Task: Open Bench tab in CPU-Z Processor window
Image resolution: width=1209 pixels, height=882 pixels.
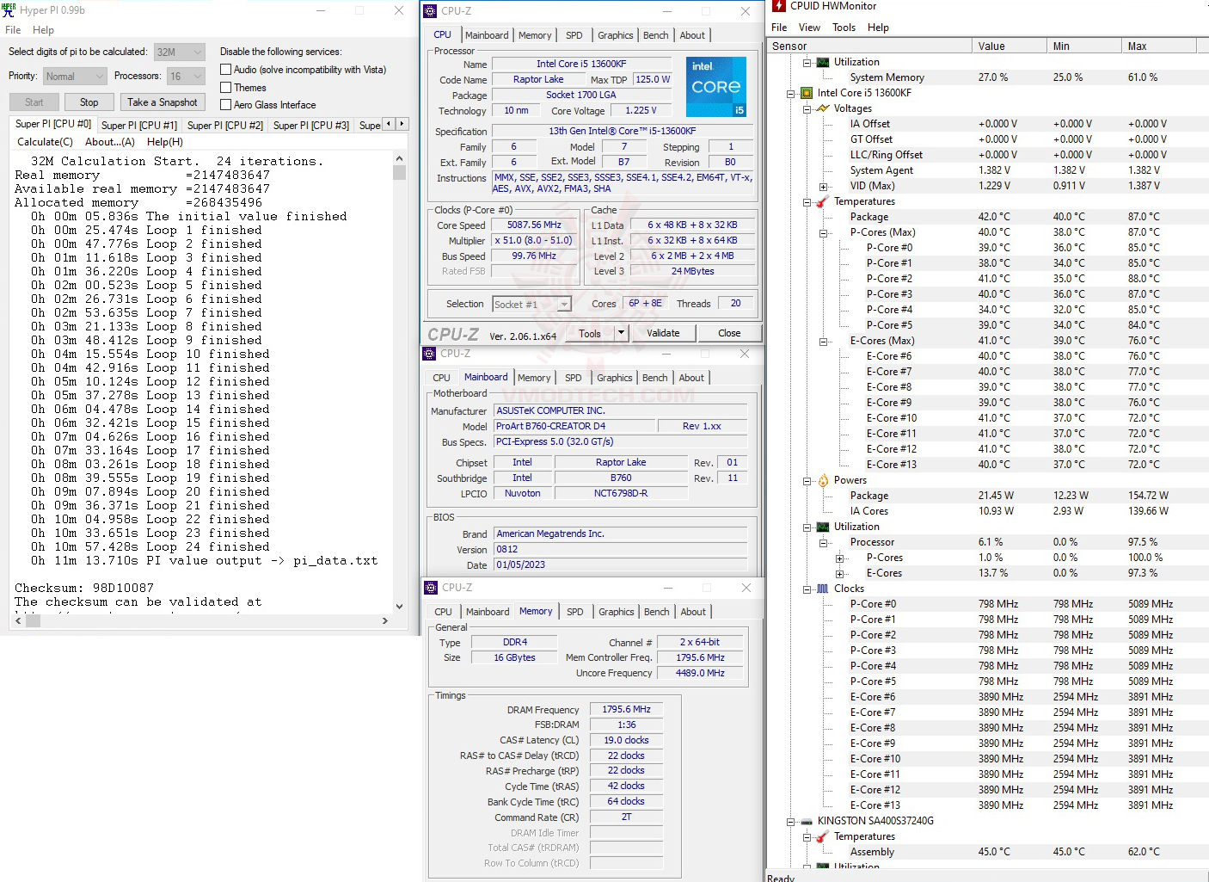Action: 656,35
